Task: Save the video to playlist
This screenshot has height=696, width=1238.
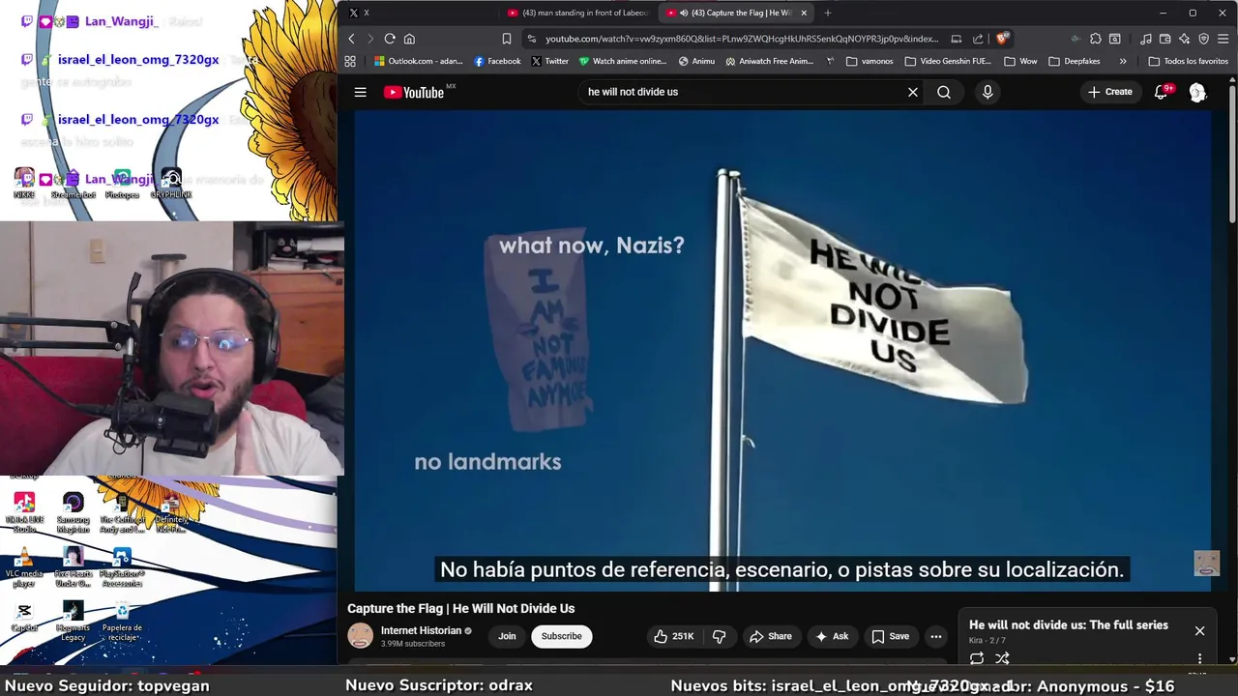Action: 891,636
